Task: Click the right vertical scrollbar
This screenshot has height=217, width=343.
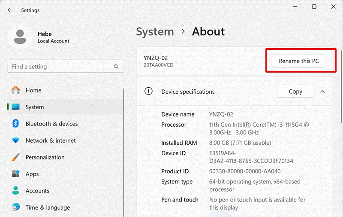Action: [x=341, y=86]
